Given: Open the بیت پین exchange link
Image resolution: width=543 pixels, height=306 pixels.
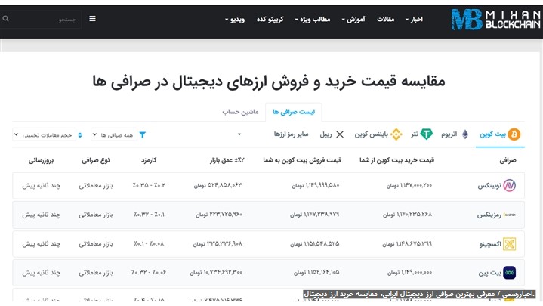Looking at the screenshot, I should point(490,273).
